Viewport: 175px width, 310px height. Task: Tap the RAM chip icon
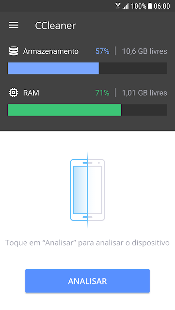(14, 92)
